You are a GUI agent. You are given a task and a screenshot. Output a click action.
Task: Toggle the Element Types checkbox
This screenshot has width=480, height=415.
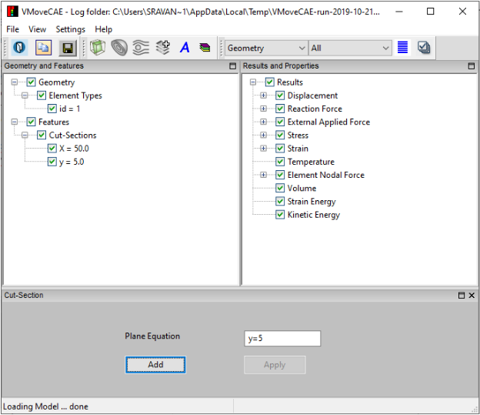click(x=42, y=95)
